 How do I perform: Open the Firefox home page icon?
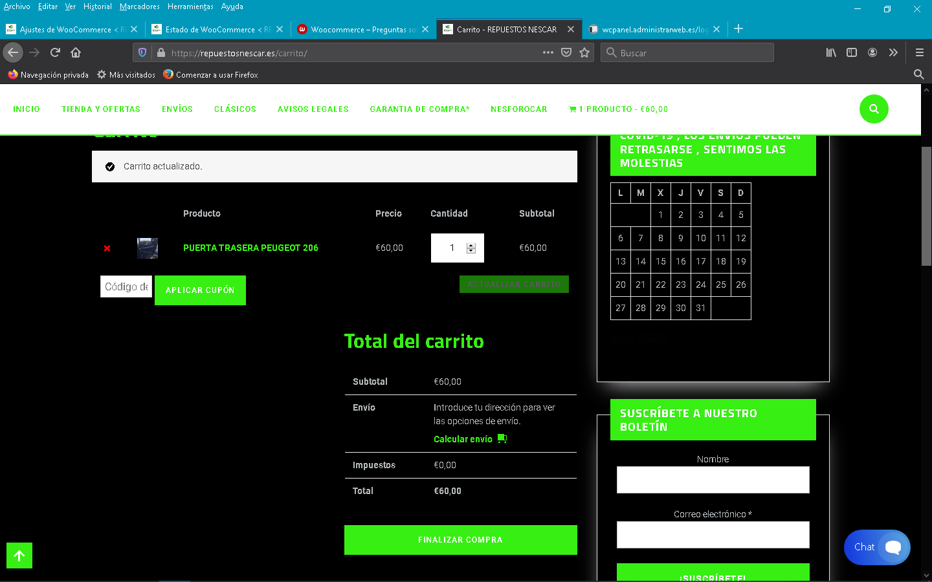(x=76, y=52)
